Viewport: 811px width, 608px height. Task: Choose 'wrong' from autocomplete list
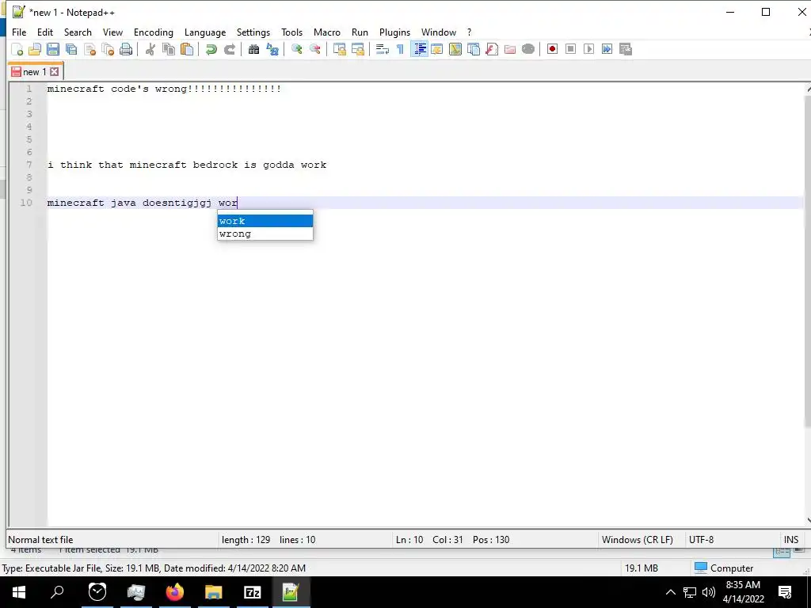coord(265,234)
